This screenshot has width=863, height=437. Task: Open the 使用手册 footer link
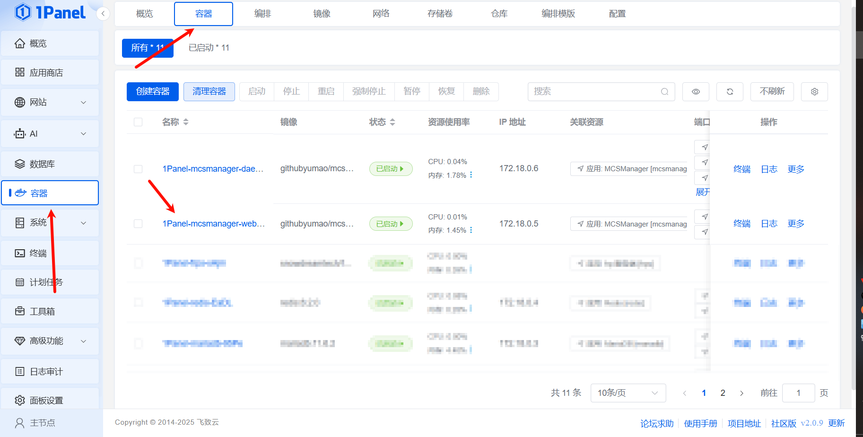coord(700,423)
